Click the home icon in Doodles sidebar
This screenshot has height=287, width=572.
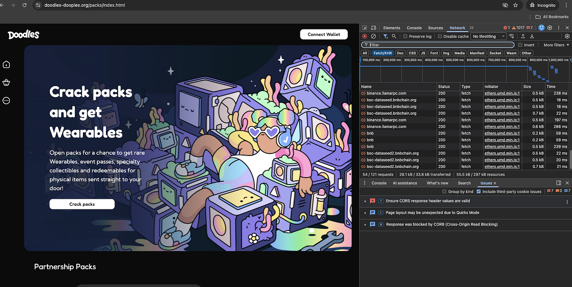pyautogui.click(x=6, y=65)
